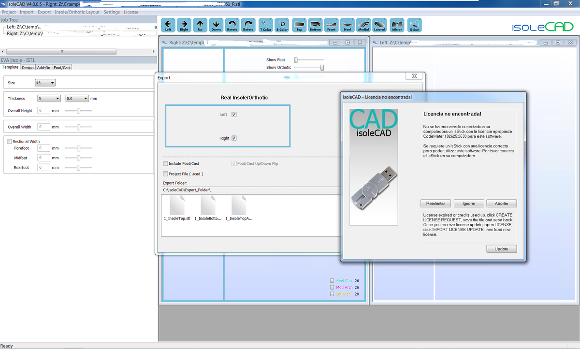The height and width of the screenshot is (349, 580).
Task: Toggle the Heel Cup checkbox
Action: [332, 281]
